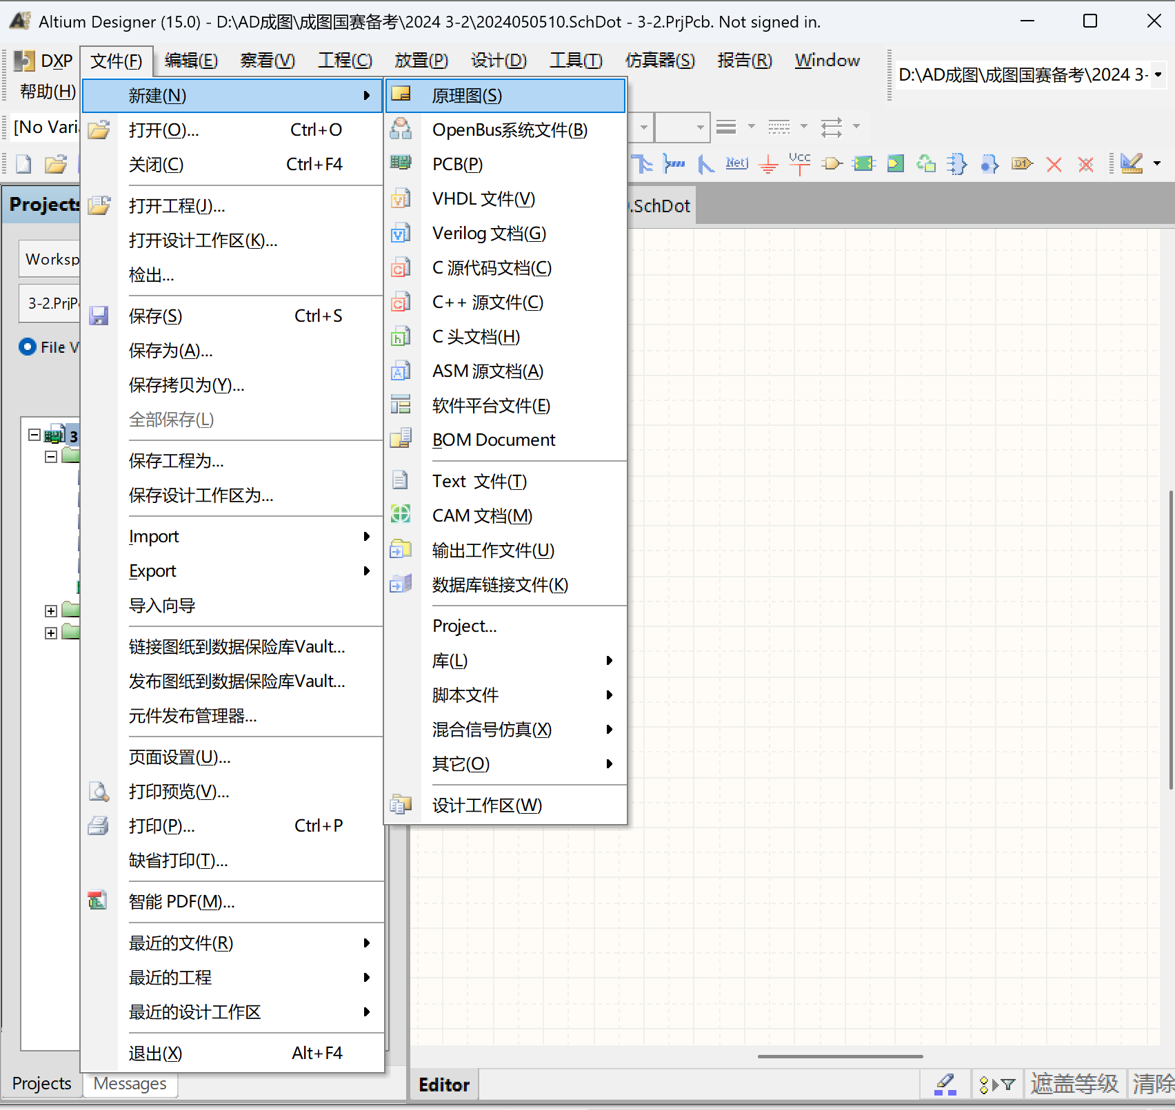Select 原理图(S) to create new schematic
This screenshot has height=1110, width=1175.
pyautogui.click(x=505, y=96)
